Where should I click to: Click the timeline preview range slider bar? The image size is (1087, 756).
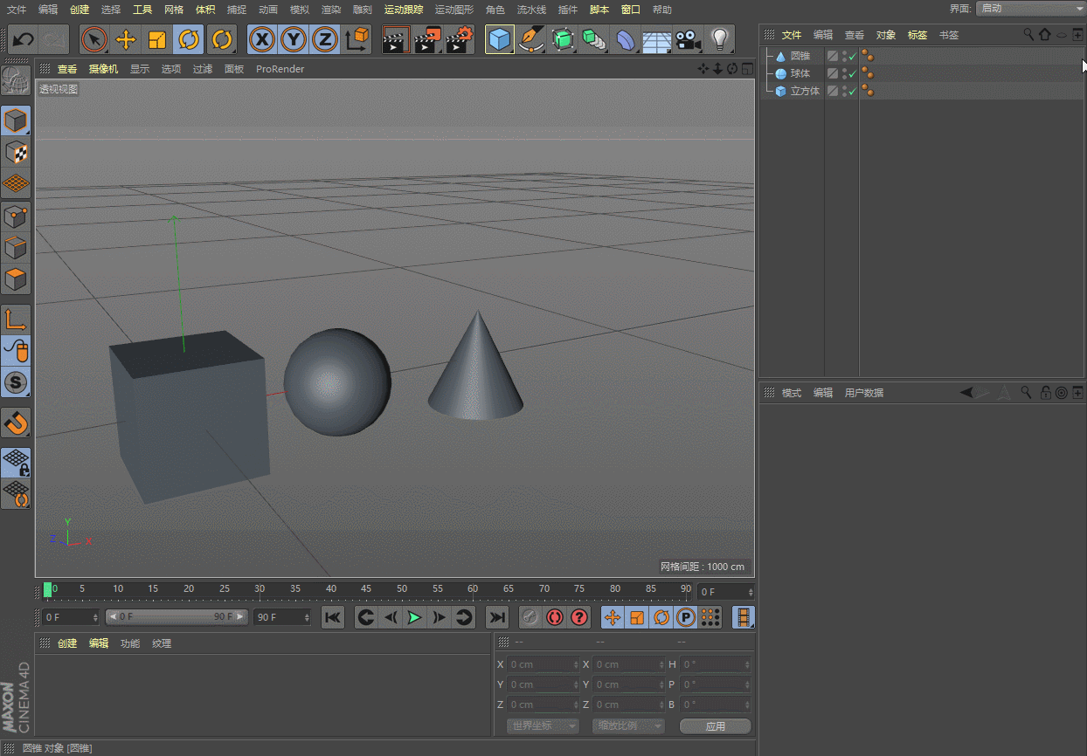pos(177,617)
